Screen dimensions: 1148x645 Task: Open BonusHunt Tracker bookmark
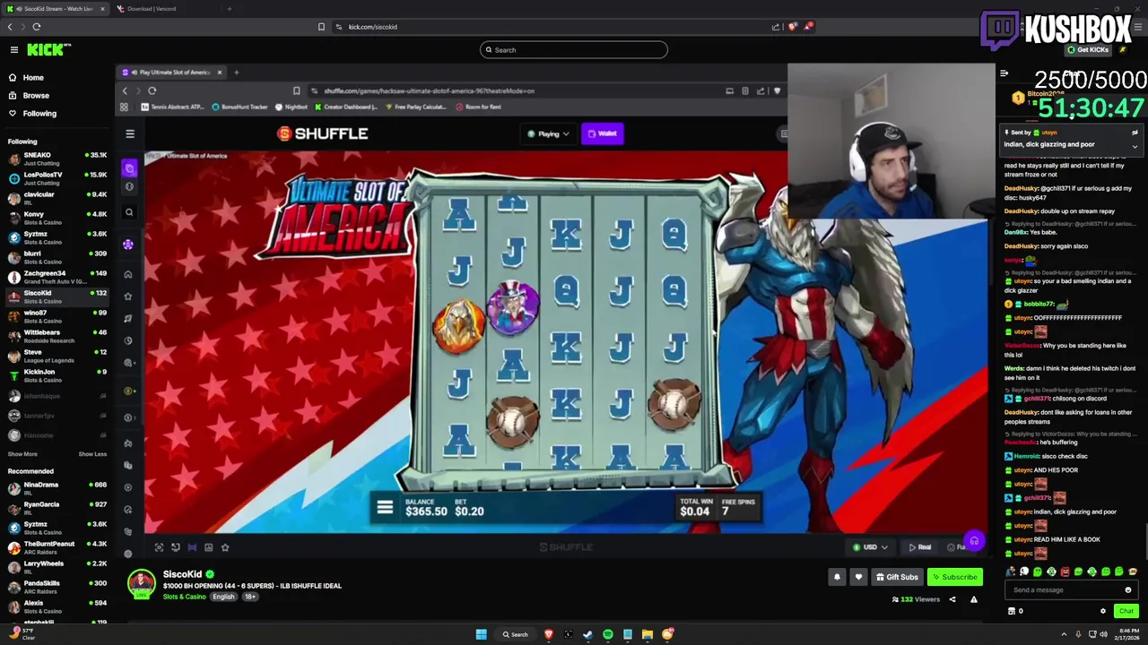click(x=239, y=107)
